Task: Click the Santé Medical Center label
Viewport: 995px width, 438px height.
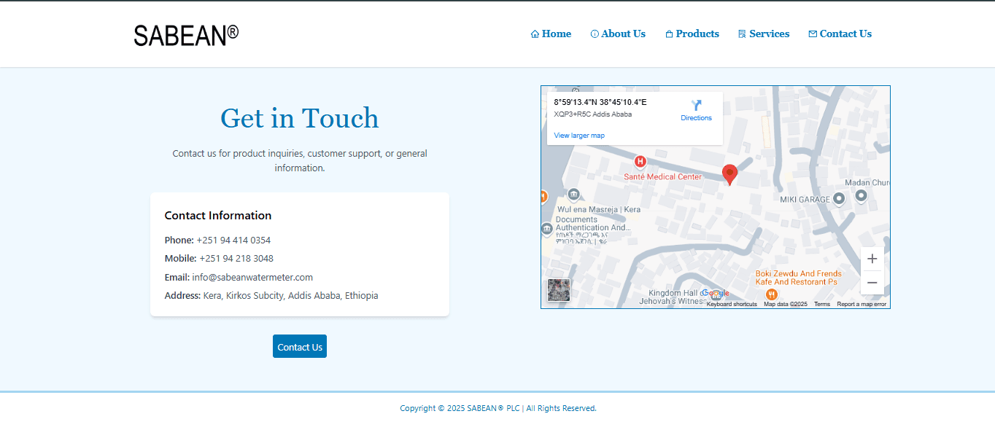Action: tap(663, 176)
